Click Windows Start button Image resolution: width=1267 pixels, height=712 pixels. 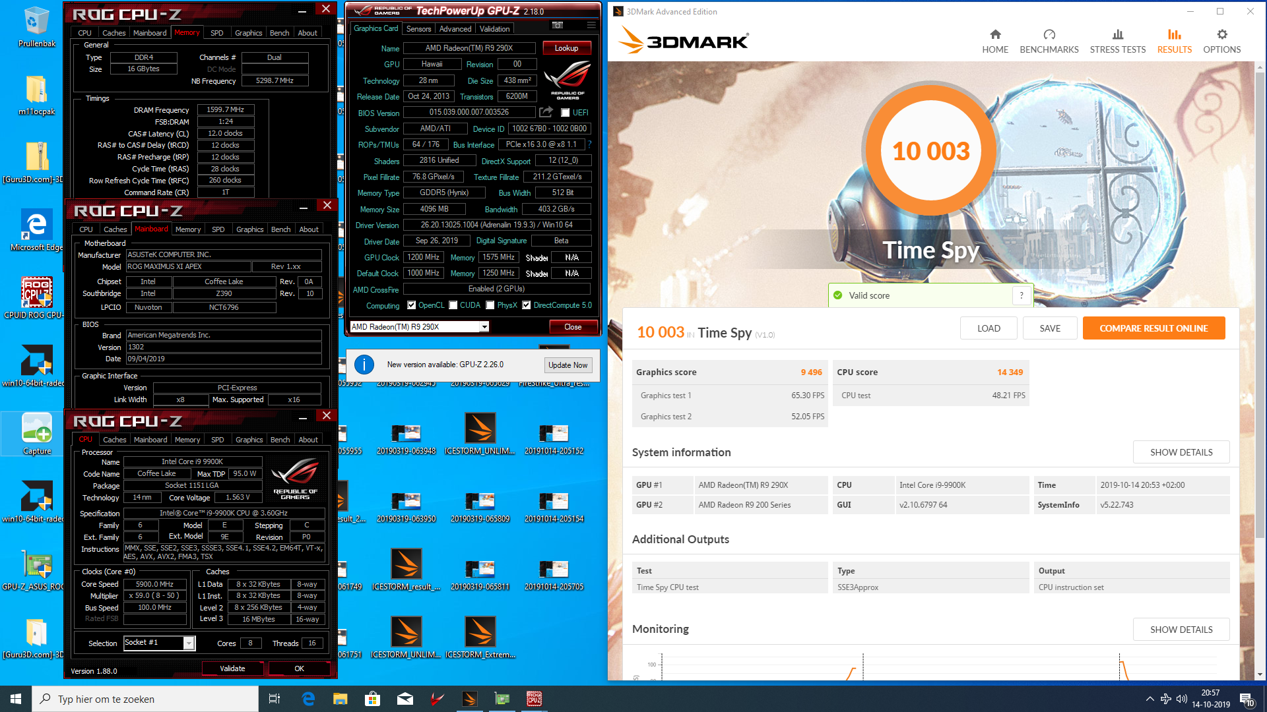point(16,699)
